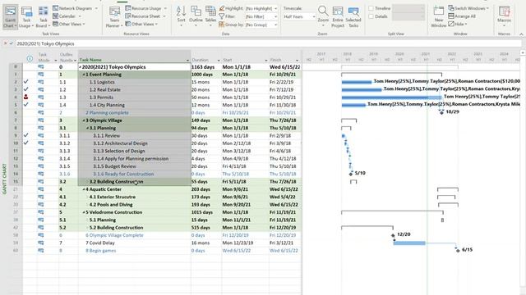
Task: Click the Indicators column info icon
Action: [30, 58]
